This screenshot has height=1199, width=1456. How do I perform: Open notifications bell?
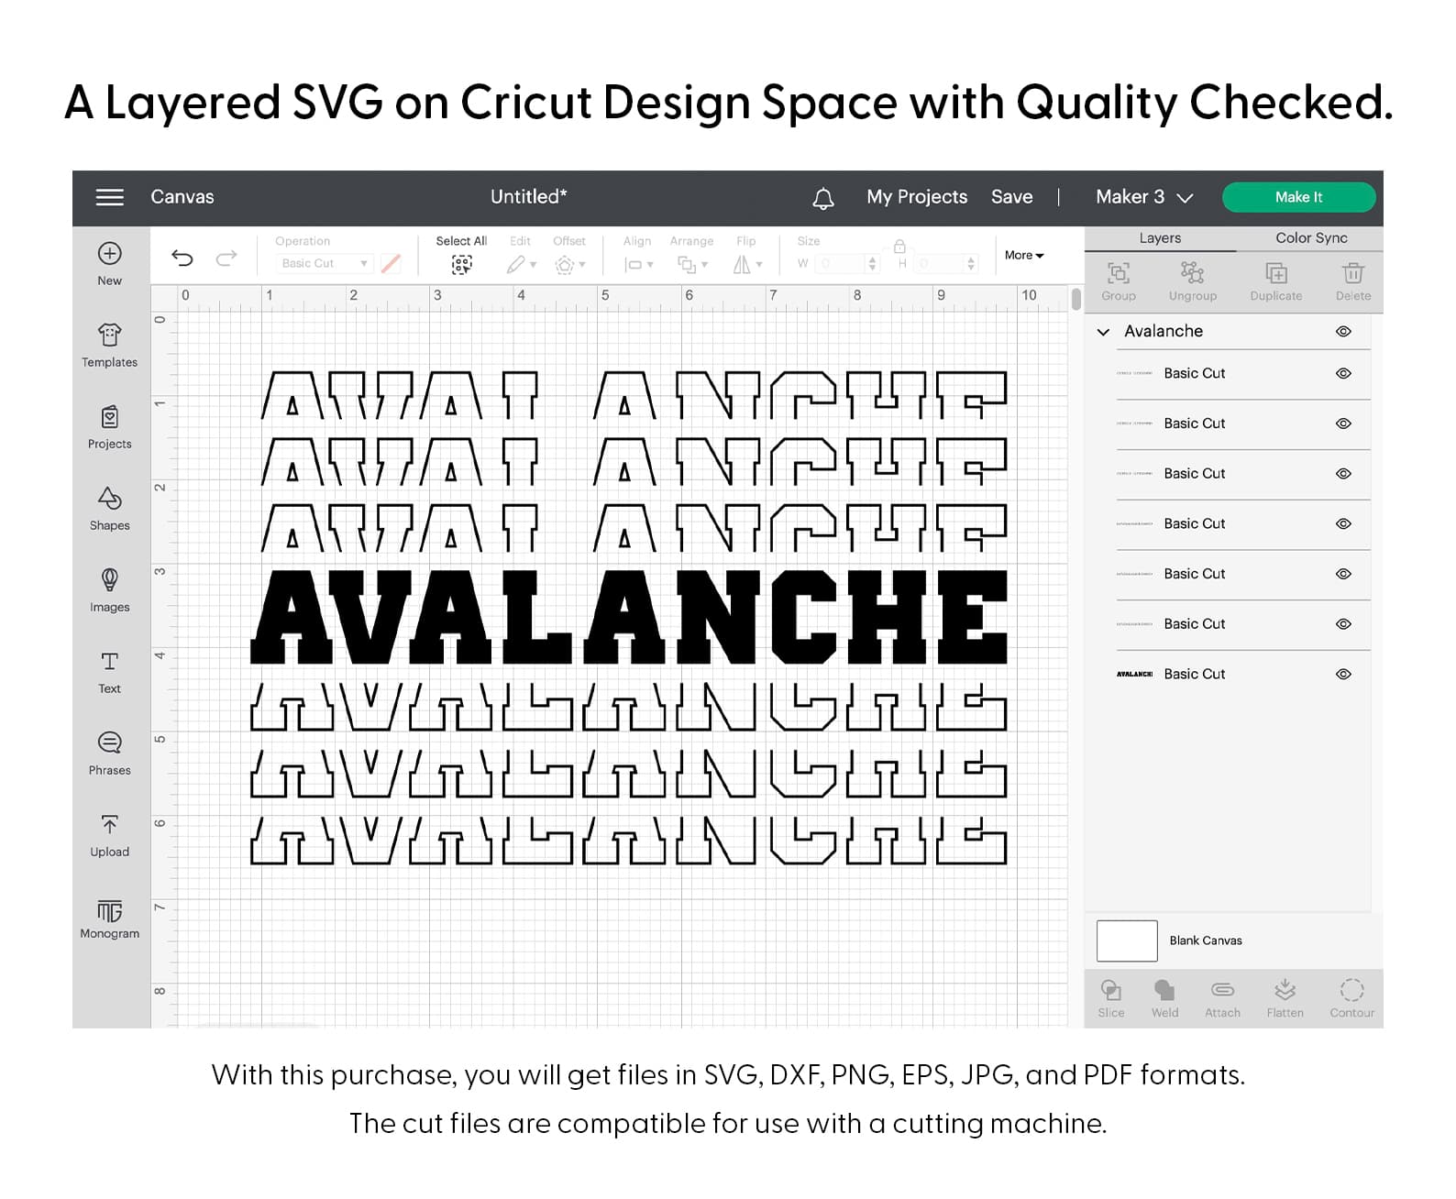coord(823,198)
